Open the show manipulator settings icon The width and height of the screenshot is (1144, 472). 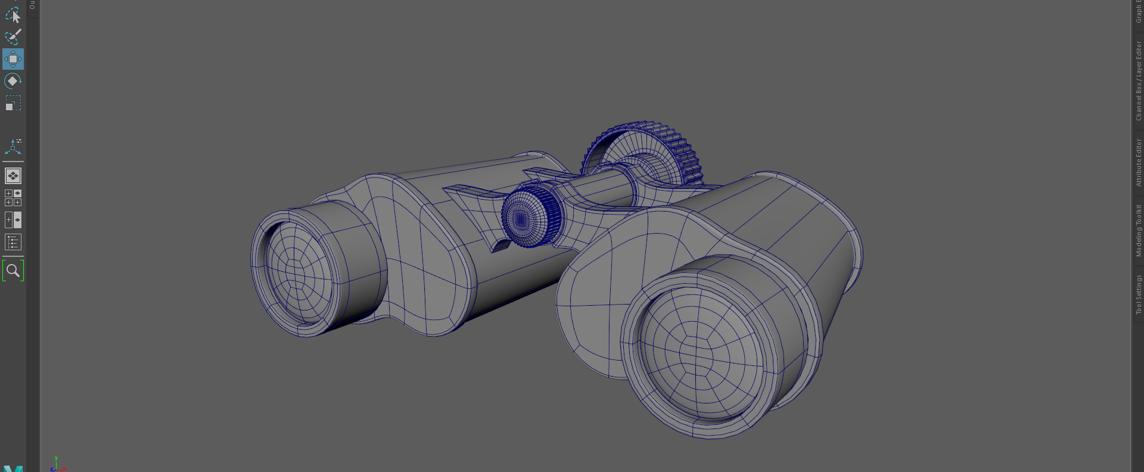[x=13, y=147]
